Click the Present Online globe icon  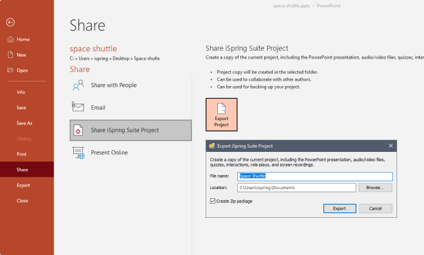(79, 153)
